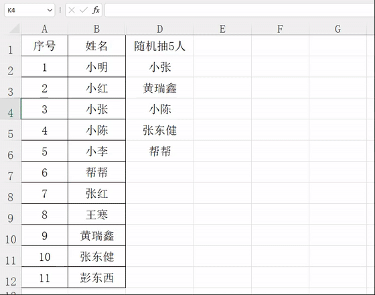375x295 pixels.
Task: Click serial number 7 in column A
Action: pyautogui.click(x=44, y=193)
